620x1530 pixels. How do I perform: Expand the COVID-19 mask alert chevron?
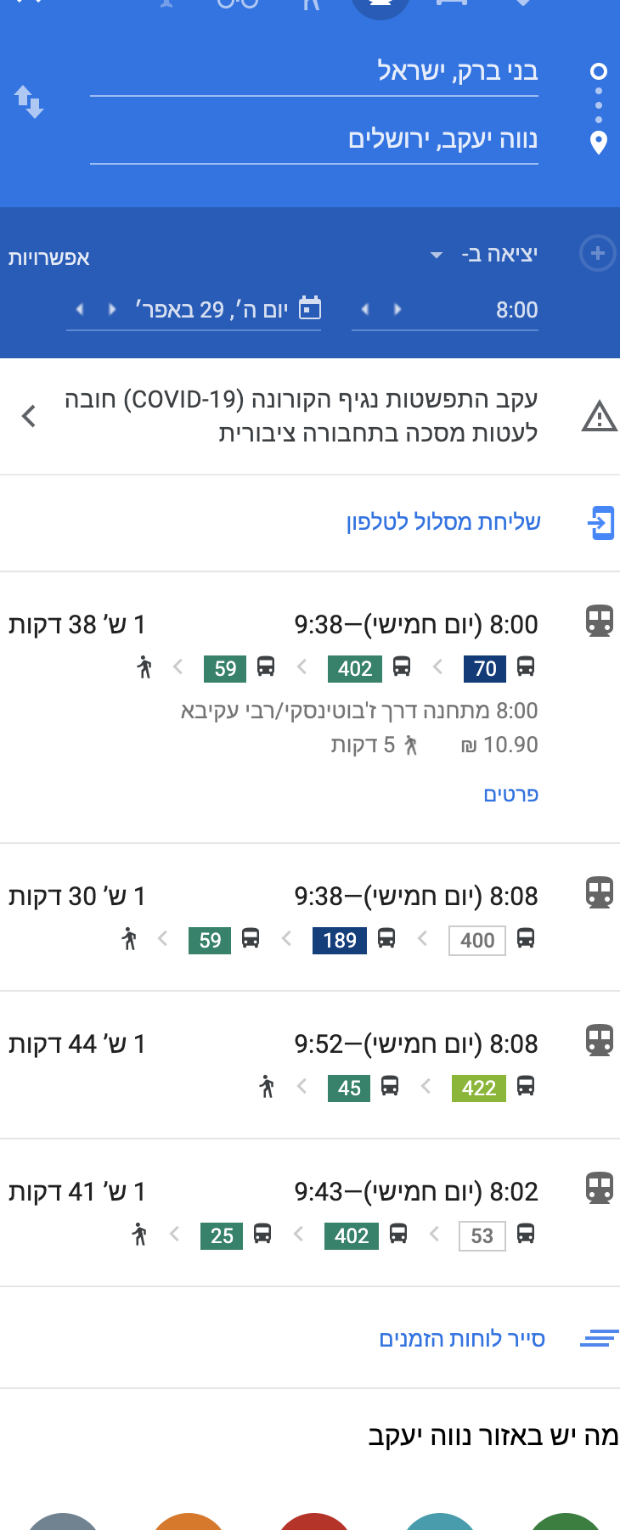point(29,416)
